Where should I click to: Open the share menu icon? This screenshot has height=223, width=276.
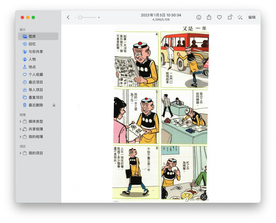209,17
